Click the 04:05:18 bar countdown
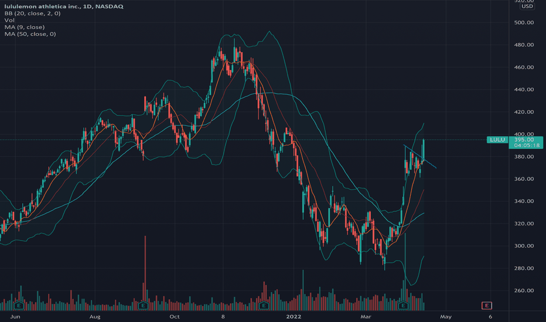Screen dimensions: 546x322 click(526, 146)
